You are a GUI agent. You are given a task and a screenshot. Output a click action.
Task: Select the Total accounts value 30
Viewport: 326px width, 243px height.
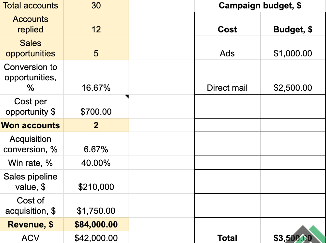pyautogui.click(x=96, y=6)
